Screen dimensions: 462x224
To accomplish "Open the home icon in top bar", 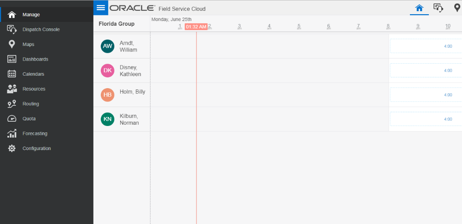I will coord(419,8).
